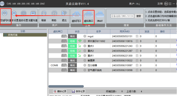Delete gateway 240305006221243 via trash icon
This screenshot has height=96, width=177.
137,46
